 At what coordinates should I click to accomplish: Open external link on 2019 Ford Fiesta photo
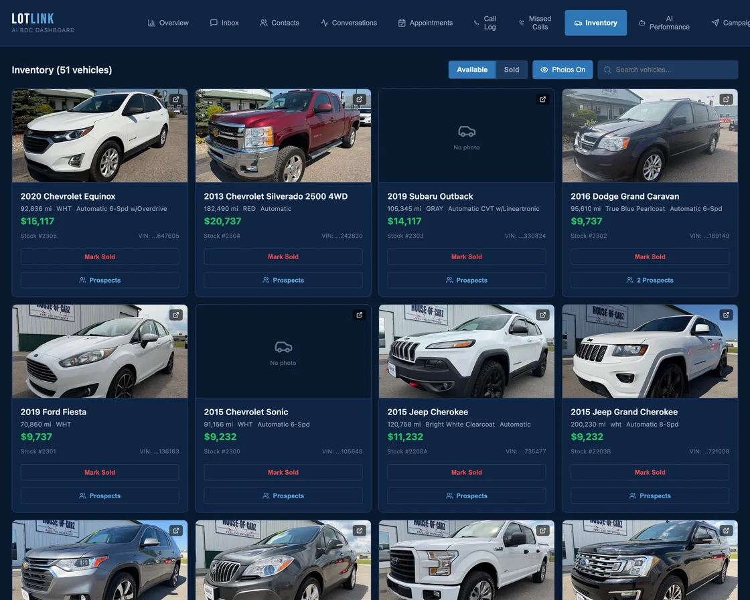[x=176, y=315]
